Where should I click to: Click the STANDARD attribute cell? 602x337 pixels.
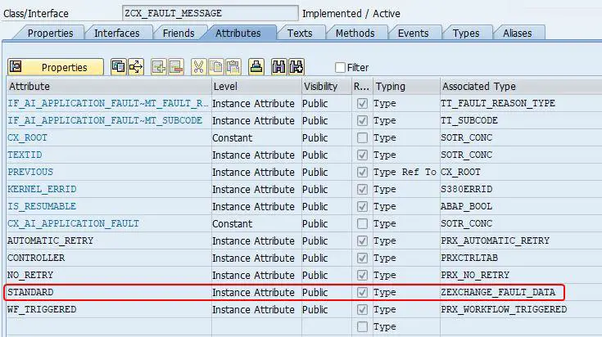pos(109,292)
